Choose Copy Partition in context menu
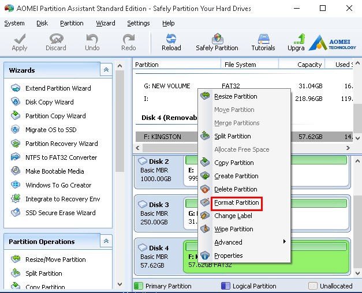 (x=244, y=163)
